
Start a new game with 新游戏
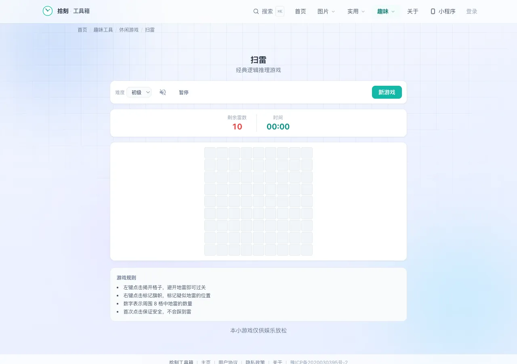[x=387, y=92]
